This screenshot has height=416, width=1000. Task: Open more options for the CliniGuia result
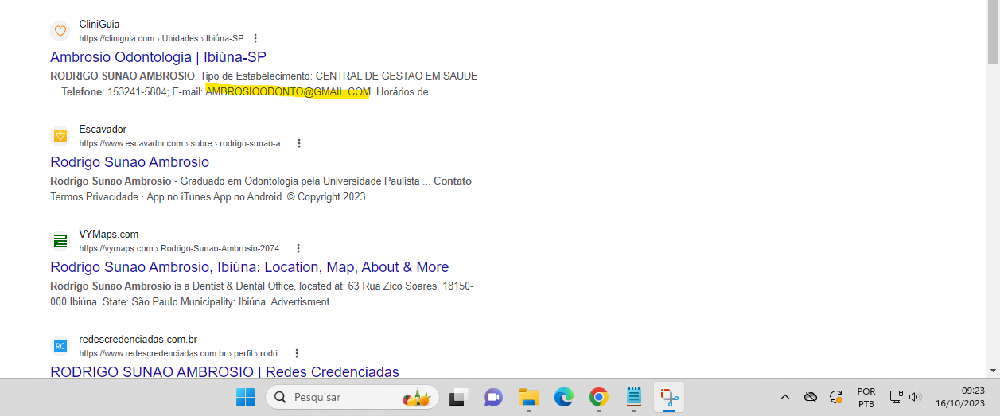click(255, 38)
